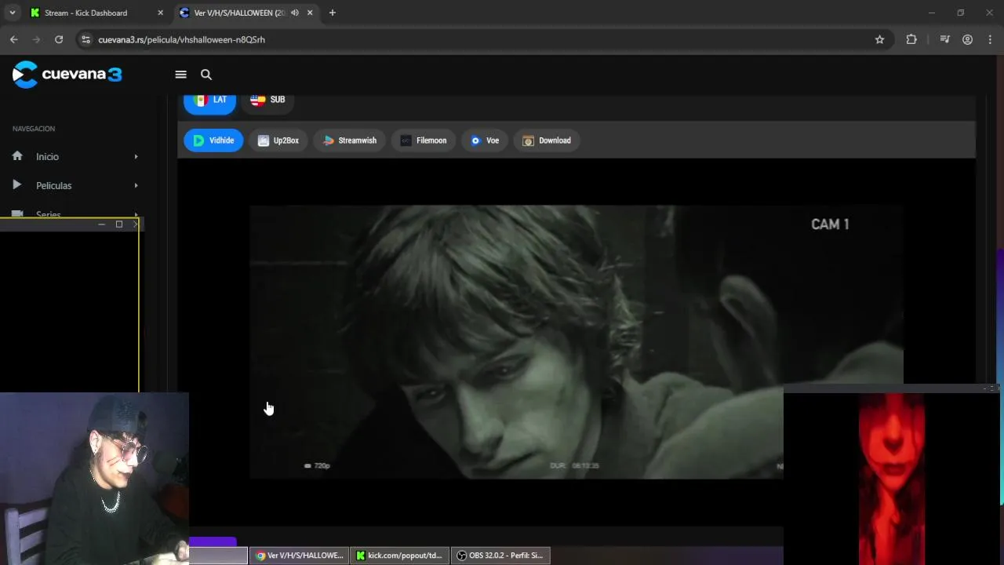Image resolution: width=1004 pixels, height=565 pixels.
Task: Click the cuevana3 logo
Action: (67, 75)
